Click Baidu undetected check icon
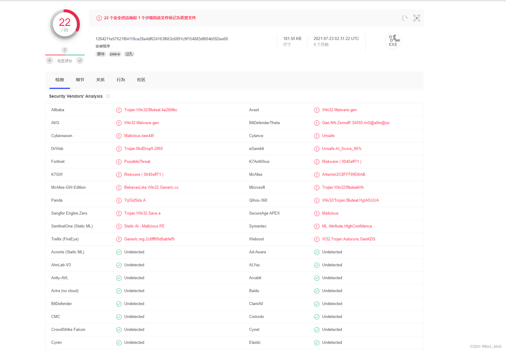The width and height of the screenshot is (506, 351). pyautogui.click(x=317, y=291)
